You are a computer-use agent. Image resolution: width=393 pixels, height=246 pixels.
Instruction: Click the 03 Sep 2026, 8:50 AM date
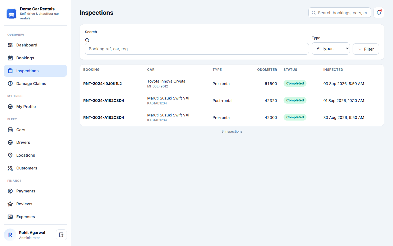point(344,84)
